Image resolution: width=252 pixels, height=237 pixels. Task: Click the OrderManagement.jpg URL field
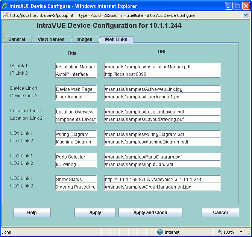click(162, 187)
